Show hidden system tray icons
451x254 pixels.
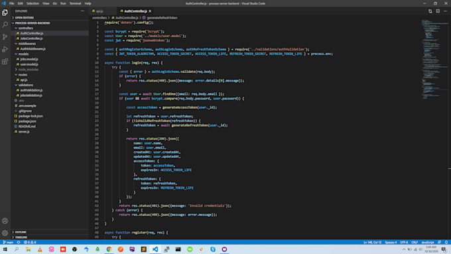[x=403, y=249]
